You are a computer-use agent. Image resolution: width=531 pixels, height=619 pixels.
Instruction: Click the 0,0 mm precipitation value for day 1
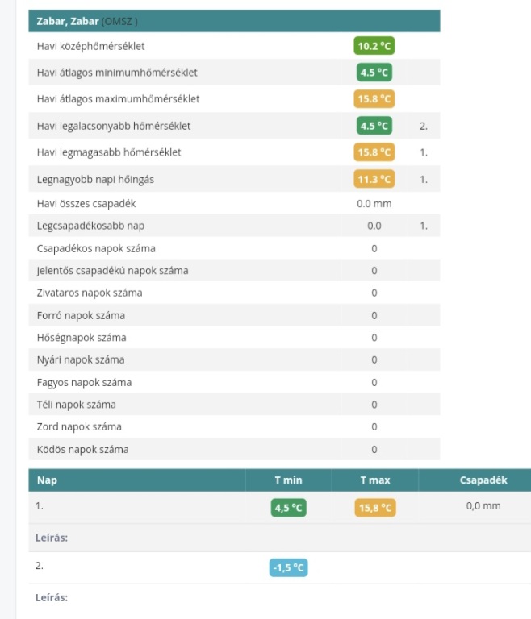coord(483,506)
